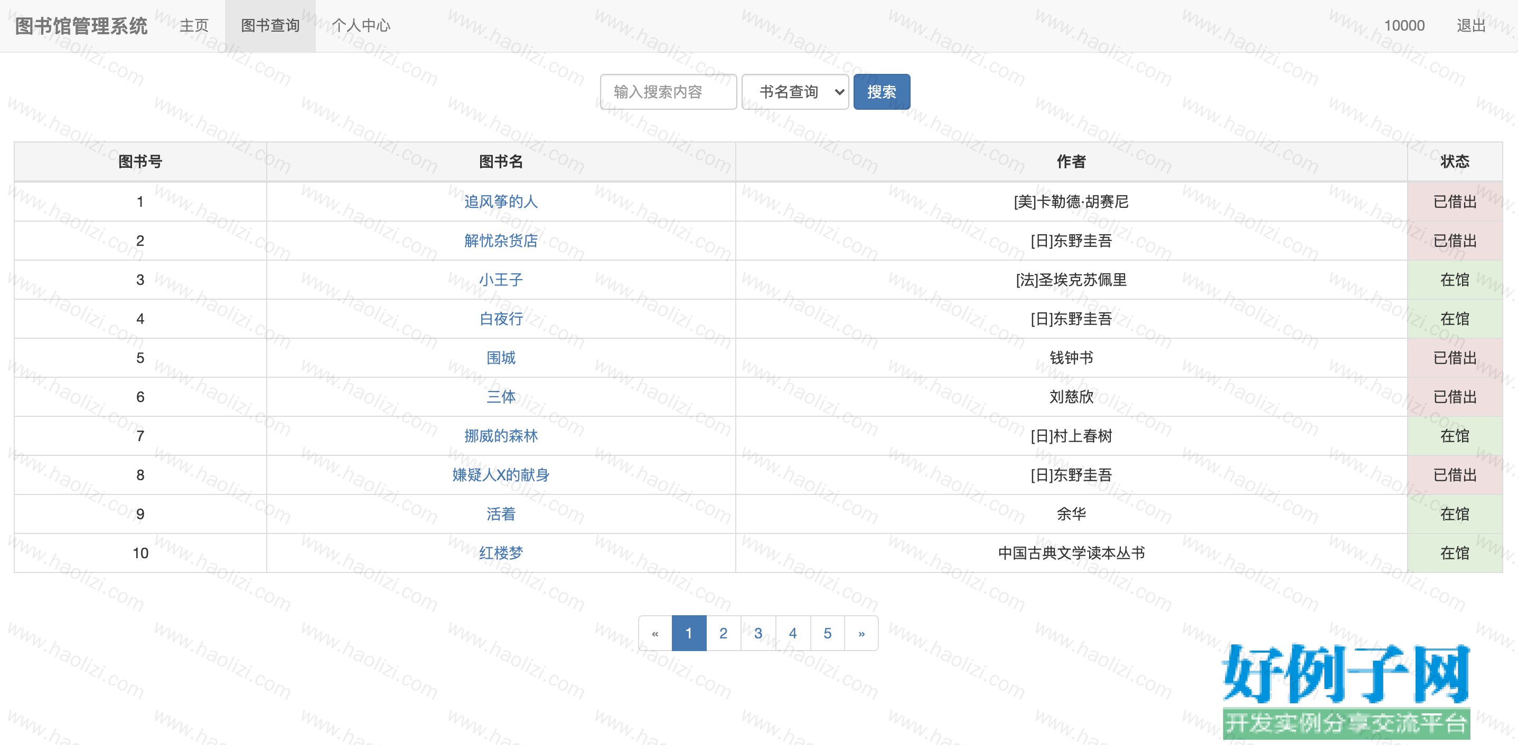Go to previous page with « arrow

pos(655,633)
